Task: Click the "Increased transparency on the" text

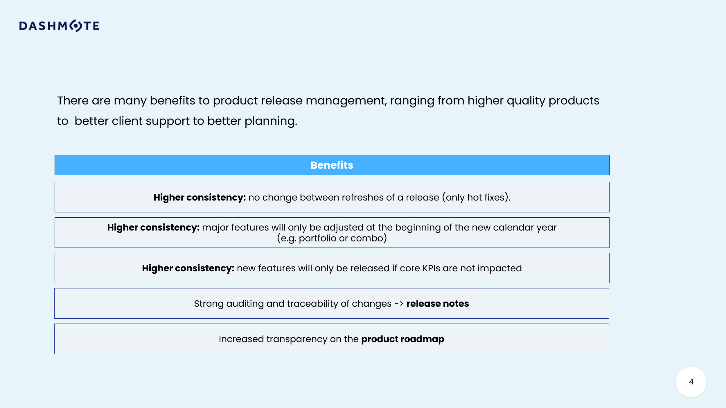Action: coord(289,339)
